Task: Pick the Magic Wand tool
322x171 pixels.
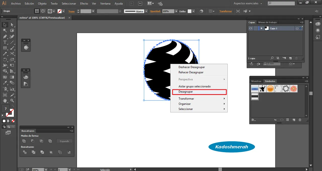Action: point(5,30)
